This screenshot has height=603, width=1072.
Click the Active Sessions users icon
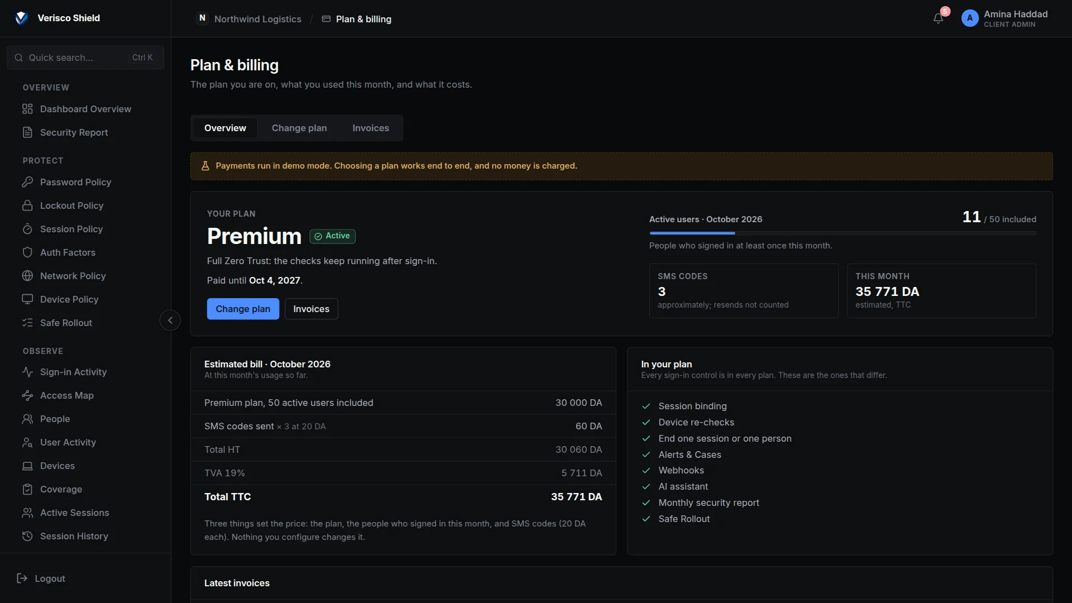pyautogui.click(x=27, y=513)
